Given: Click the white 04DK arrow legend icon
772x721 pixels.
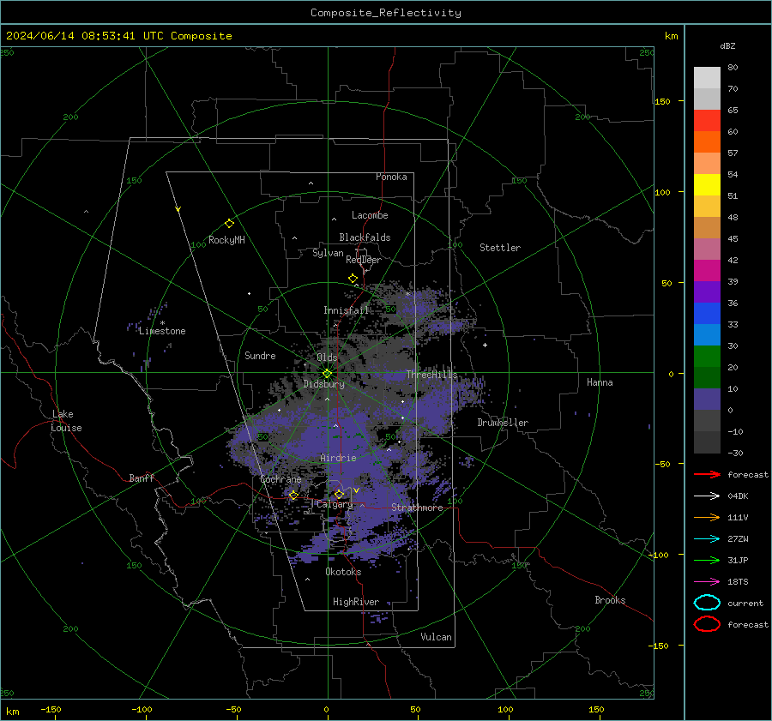Looking at the screenshot, I should pyautogui.click(x=707, y=496).
